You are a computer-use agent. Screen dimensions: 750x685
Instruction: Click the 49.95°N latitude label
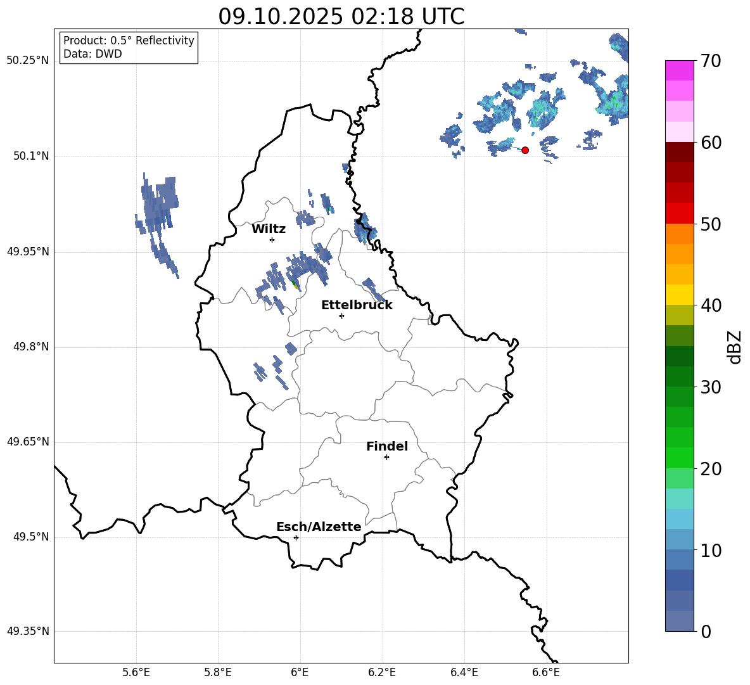[x=28, y=252]
